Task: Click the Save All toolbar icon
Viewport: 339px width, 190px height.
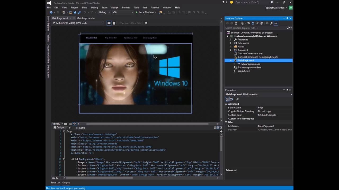Action: point(79,12)
